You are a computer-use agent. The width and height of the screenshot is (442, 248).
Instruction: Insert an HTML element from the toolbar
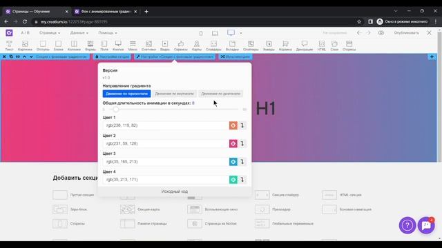pos(322,45)
